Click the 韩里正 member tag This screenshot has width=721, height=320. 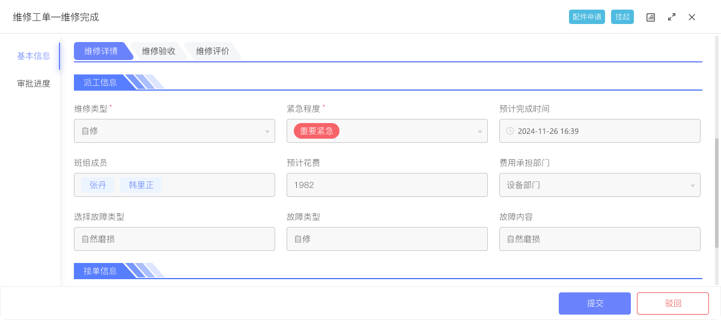point(141,185)
